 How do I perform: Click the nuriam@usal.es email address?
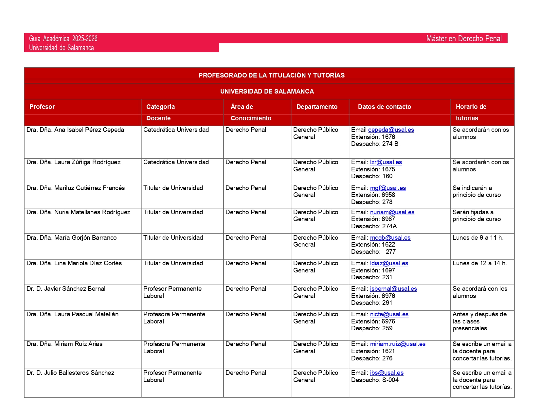click(392, 212)
